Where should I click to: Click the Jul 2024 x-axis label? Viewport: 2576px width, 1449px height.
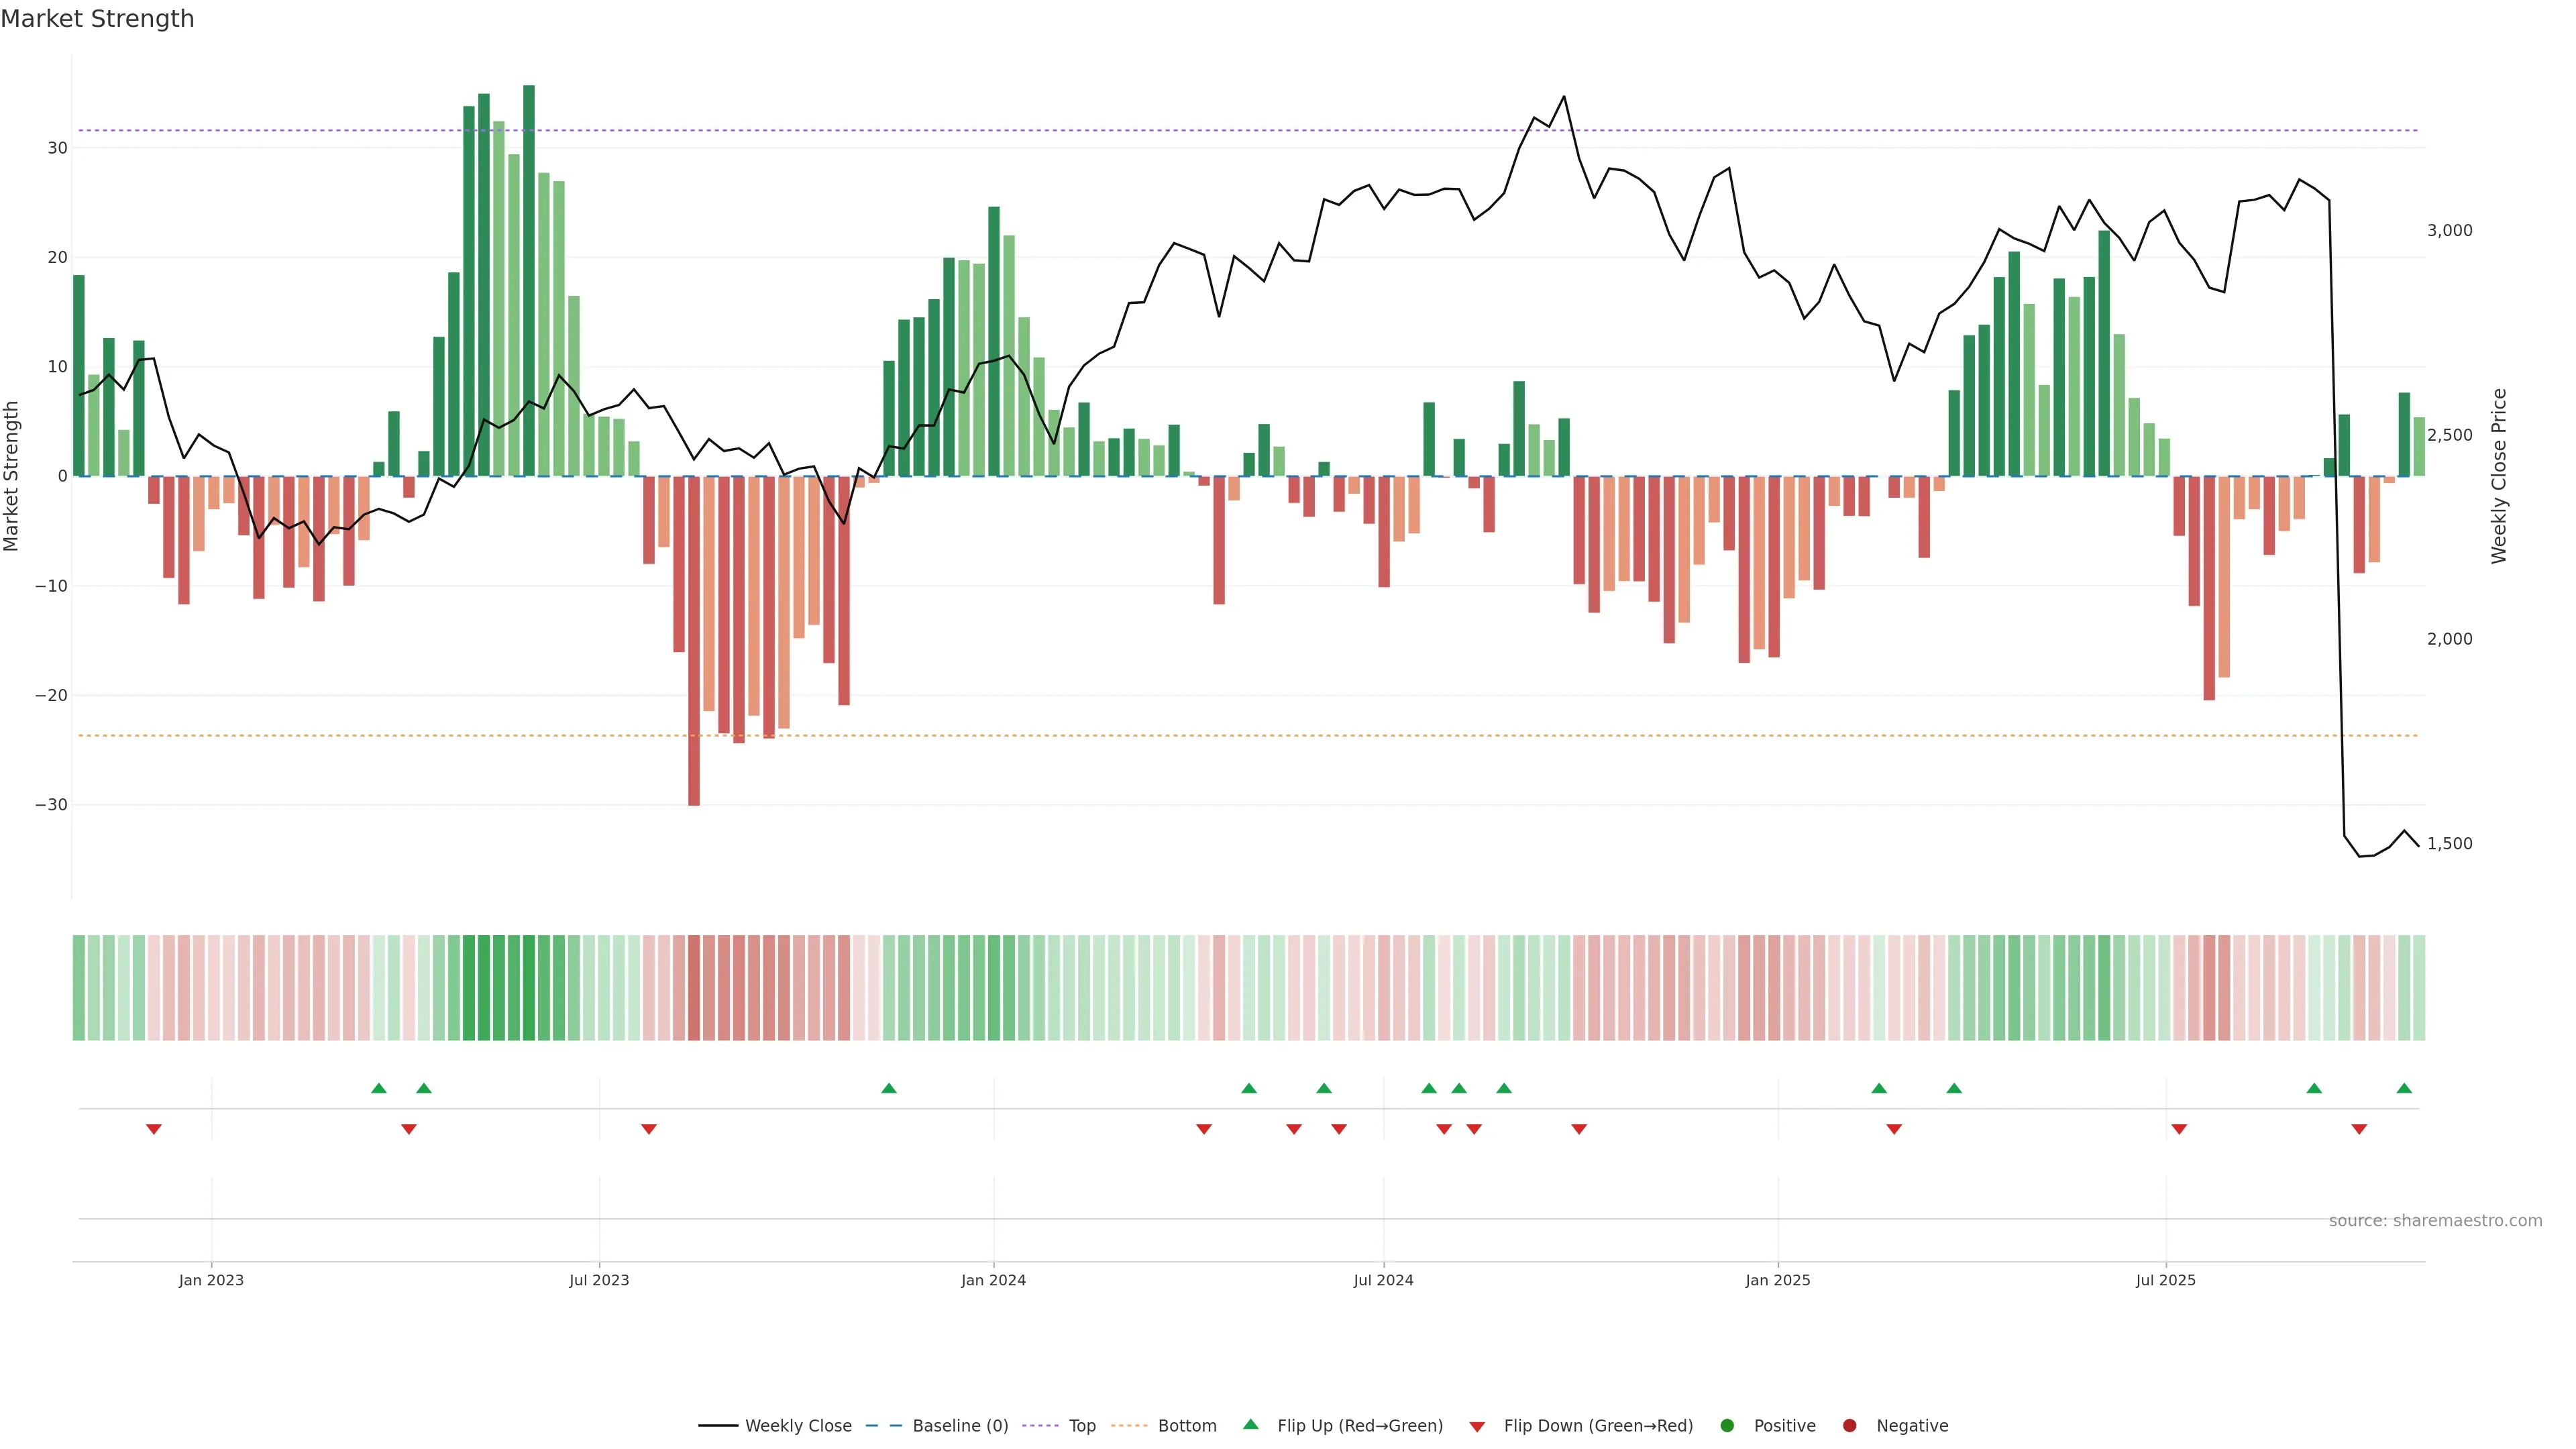1383,1280
